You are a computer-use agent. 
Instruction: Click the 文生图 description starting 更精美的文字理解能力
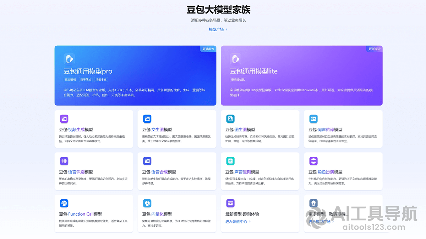(x=176, y=139)
